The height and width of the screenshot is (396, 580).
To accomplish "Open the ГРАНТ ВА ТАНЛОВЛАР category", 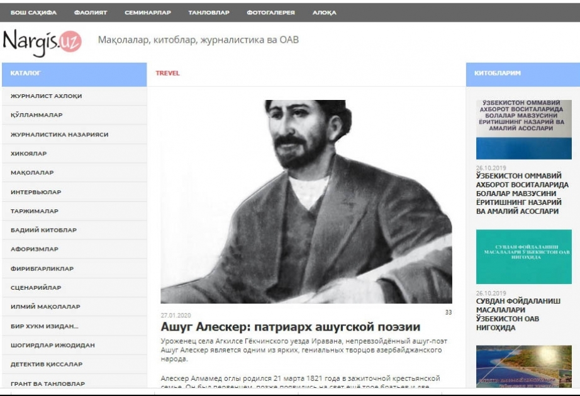I will point(74,382).
